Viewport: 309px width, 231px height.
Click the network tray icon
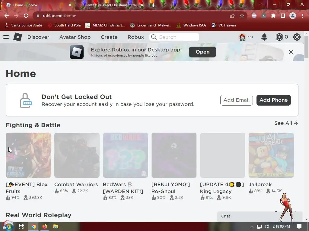tap(259, 226)
